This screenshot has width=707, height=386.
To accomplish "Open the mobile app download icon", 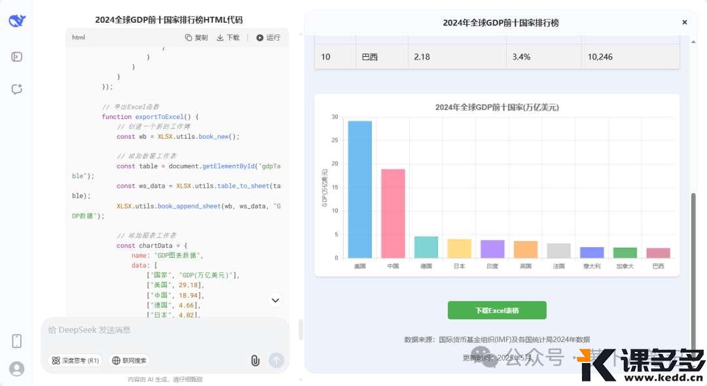I will (x=16, y=341).
